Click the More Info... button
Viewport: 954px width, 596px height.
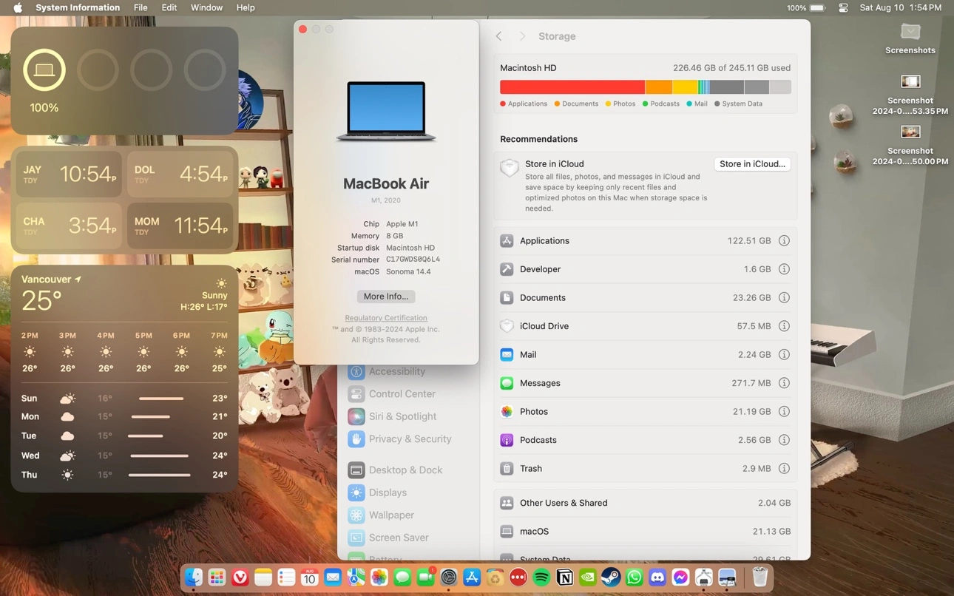coord(386,297)
